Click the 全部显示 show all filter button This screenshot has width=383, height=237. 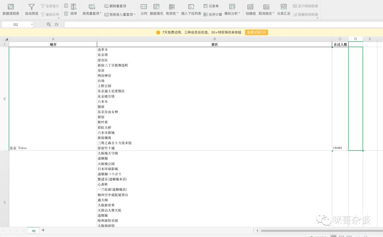(50, 6)
